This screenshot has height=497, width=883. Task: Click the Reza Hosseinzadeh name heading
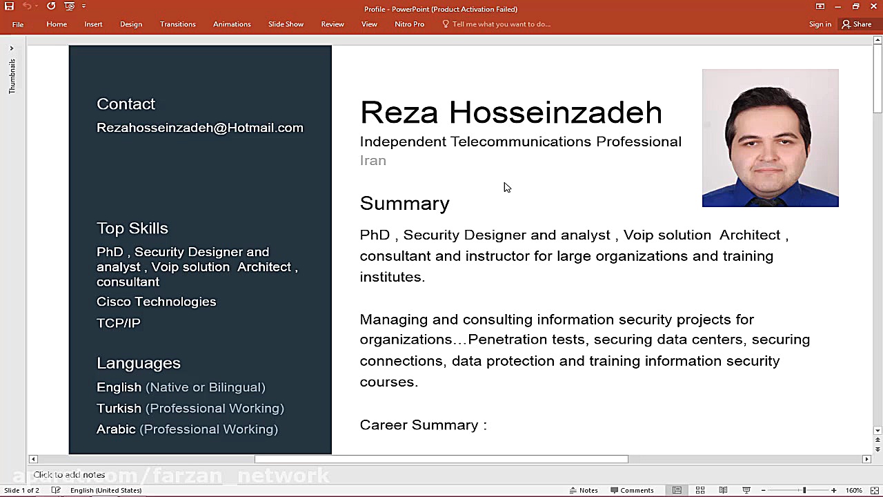tap(511, 113)
